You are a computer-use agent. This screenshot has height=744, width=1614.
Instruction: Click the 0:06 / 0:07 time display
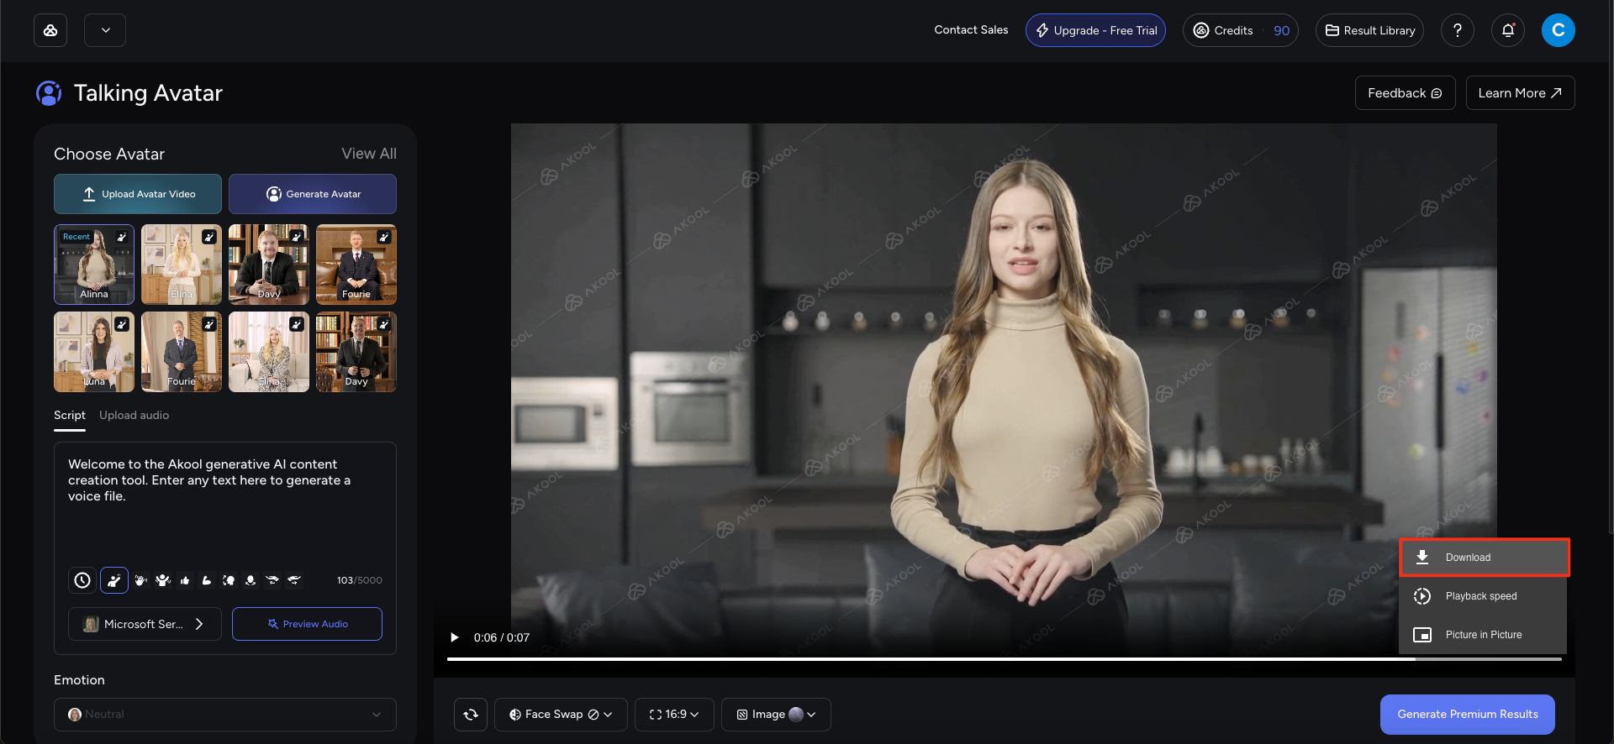pos(502,637)
